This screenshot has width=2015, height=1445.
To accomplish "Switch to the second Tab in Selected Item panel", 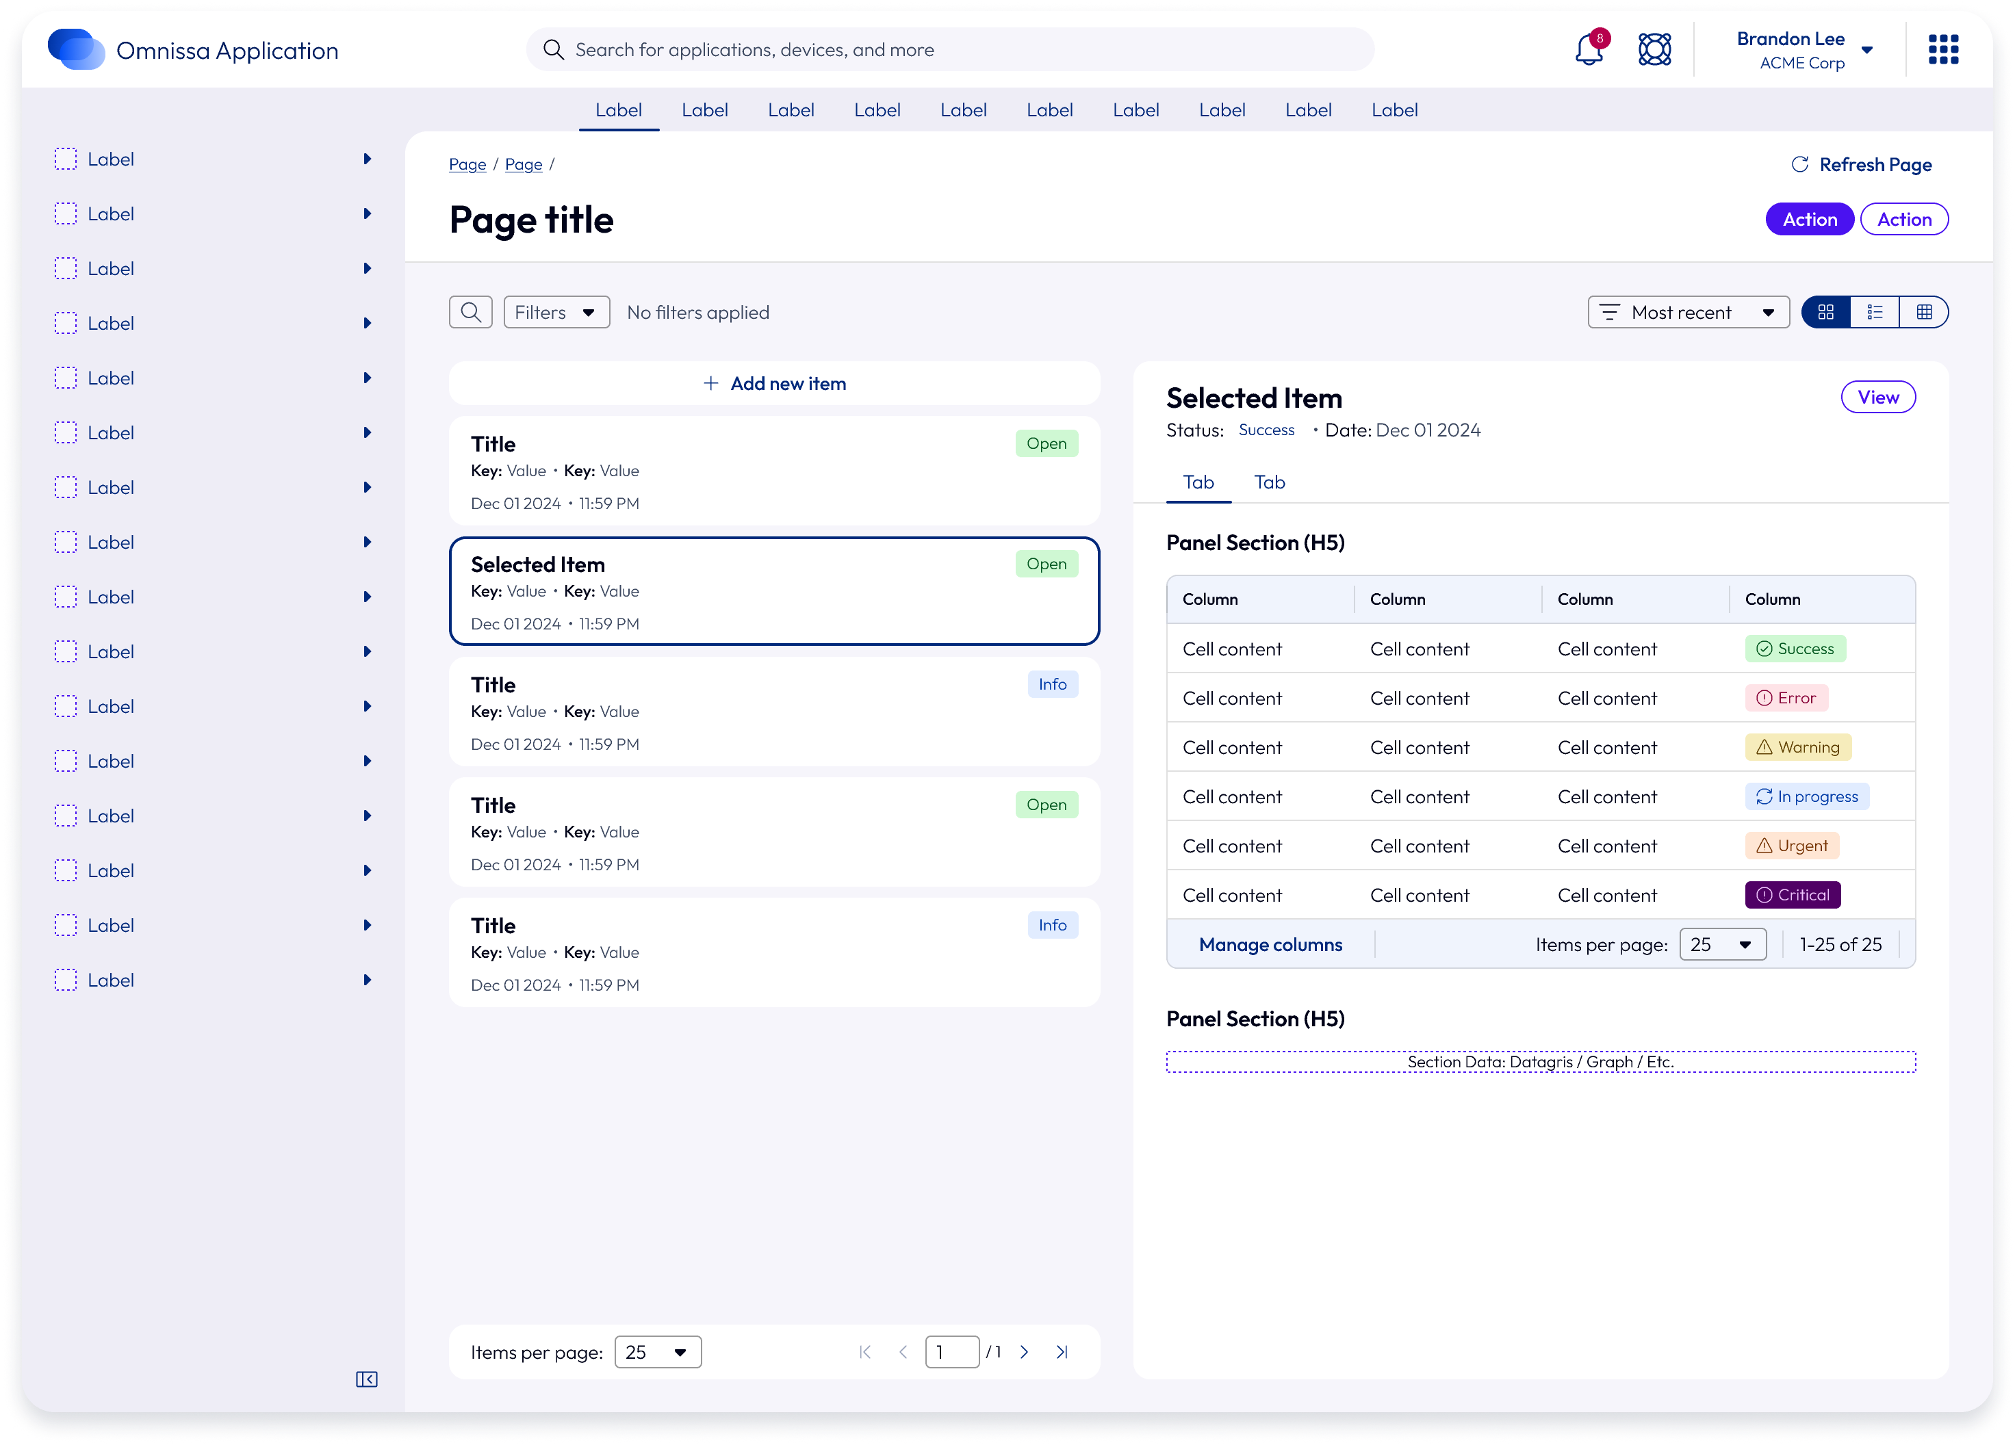I will coord(1269,482).
